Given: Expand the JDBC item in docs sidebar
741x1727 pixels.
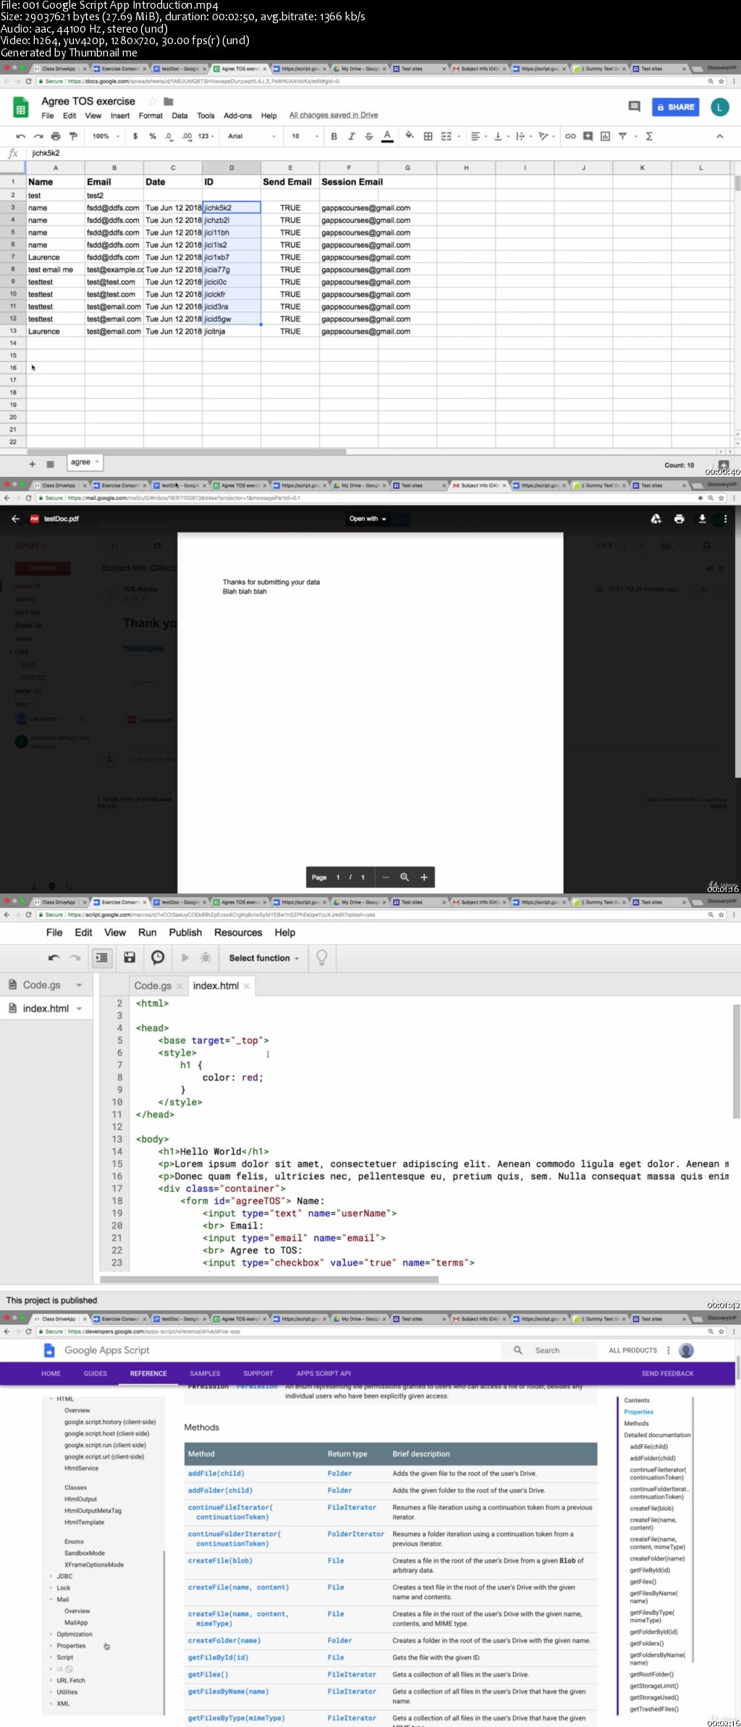Looking at the screenshot, I should click(x=64, y=1576).
